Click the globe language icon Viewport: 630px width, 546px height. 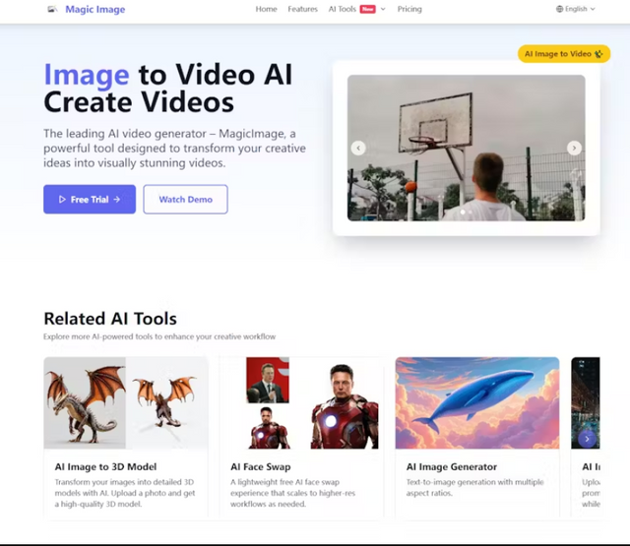[x=560, y=9]
